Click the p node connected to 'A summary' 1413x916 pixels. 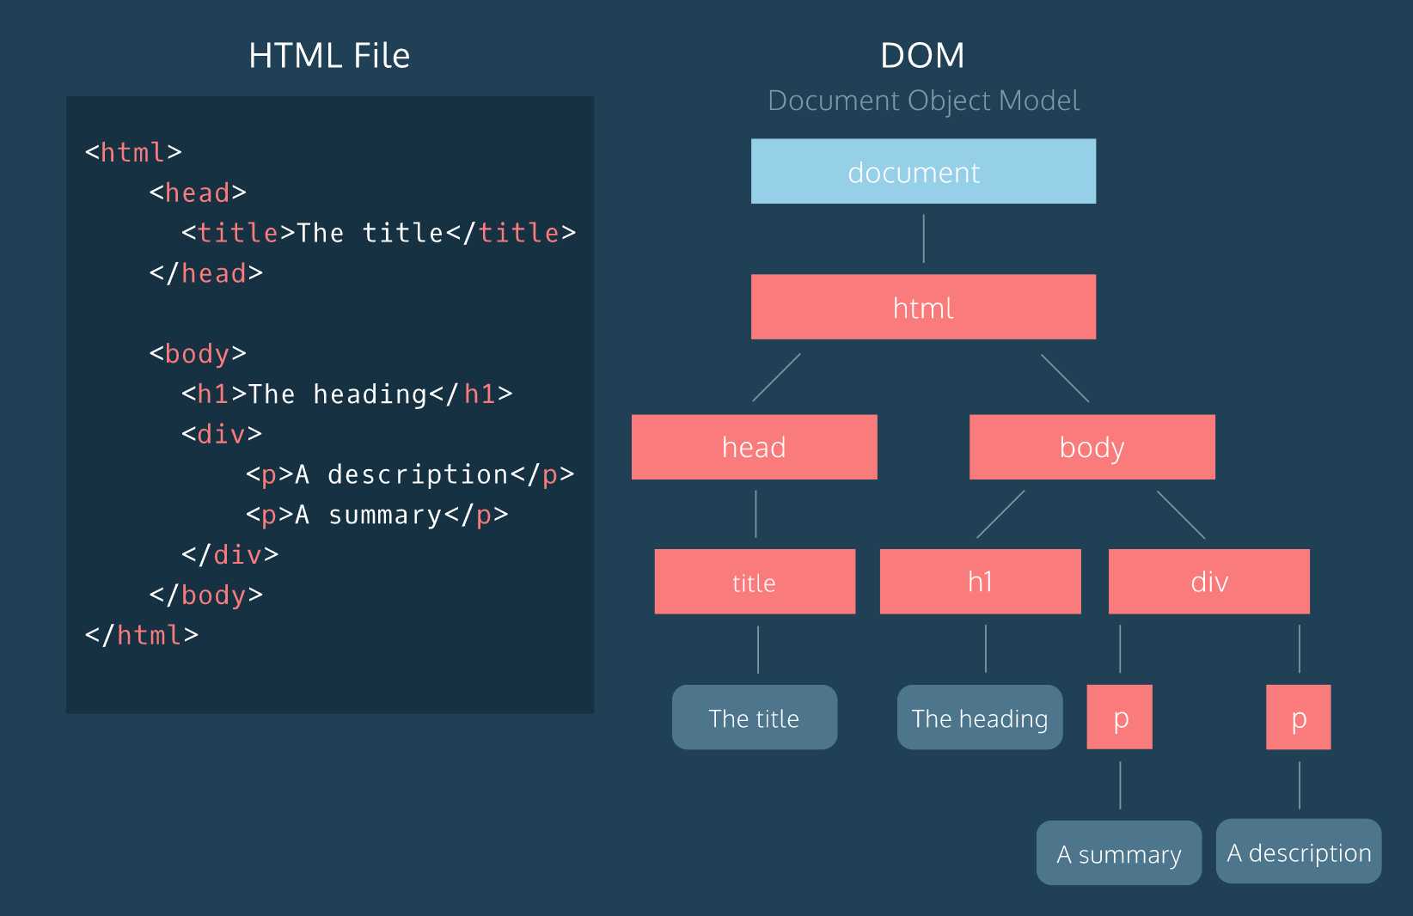1119,717
